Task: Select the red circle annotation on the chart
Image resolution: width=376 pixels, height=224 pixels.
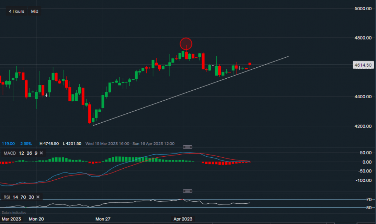Action: coord(185,43)
